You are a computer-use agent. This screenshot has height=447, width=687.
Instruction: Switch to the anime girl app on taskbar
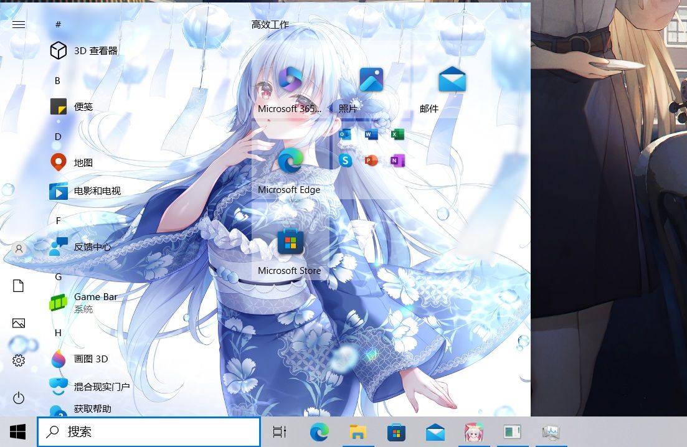[x=473, y=433]
